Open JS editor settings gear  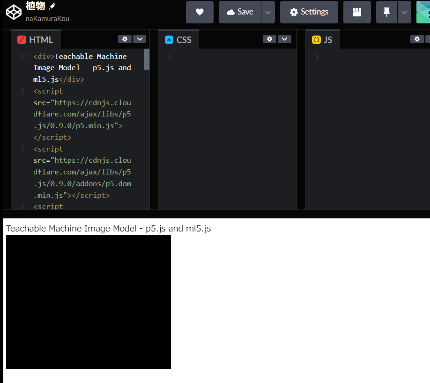pos(417,39)
